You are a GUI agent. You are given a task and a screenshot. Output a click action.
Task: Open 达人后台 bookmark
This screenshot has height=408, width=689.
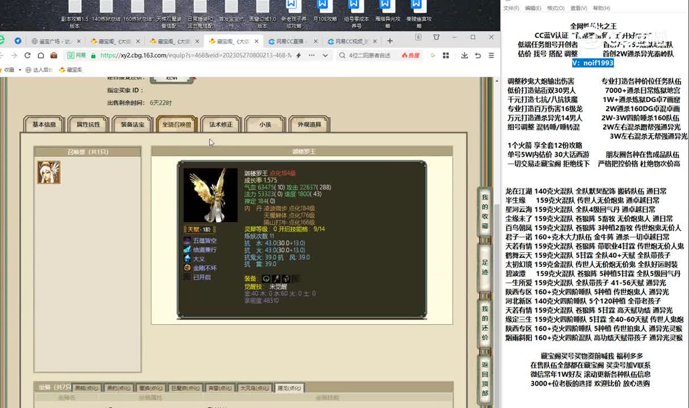(x=39, y=70)
